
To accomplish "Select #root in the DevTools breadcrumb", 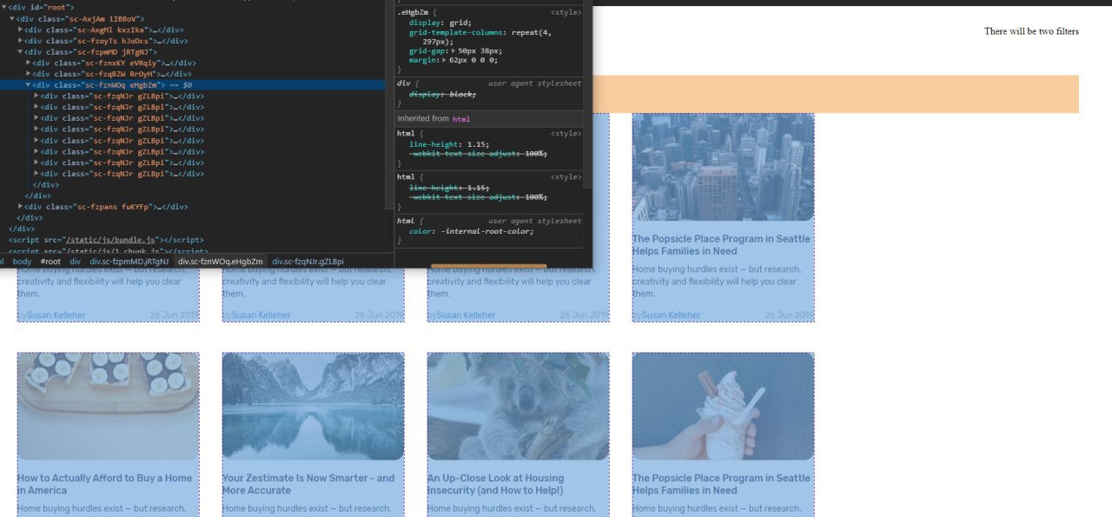I will click(x=50, y=262).
